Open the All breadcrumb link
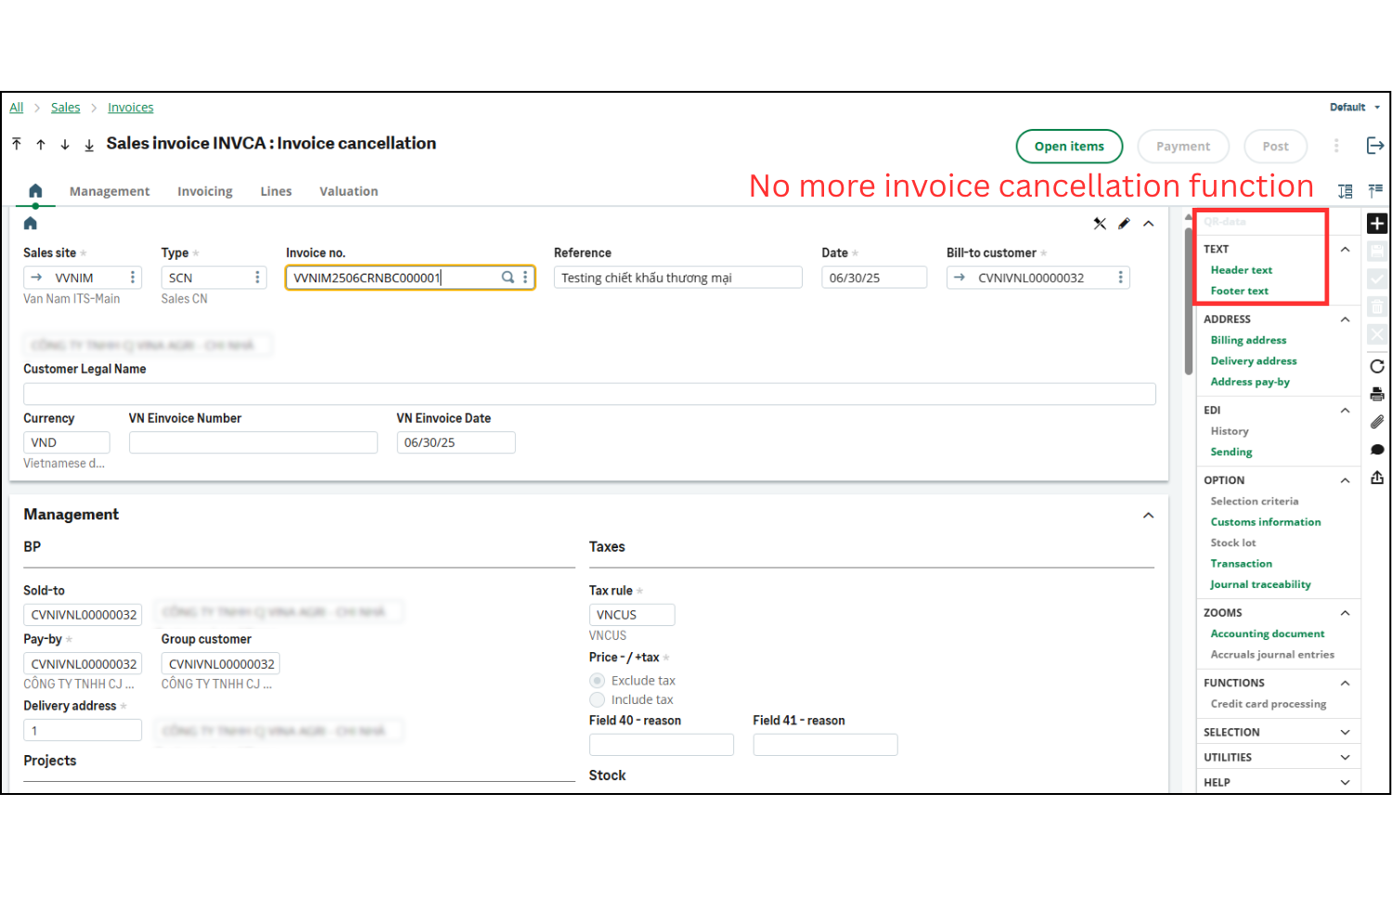1392x909 pixels. (x=17, y=108)
